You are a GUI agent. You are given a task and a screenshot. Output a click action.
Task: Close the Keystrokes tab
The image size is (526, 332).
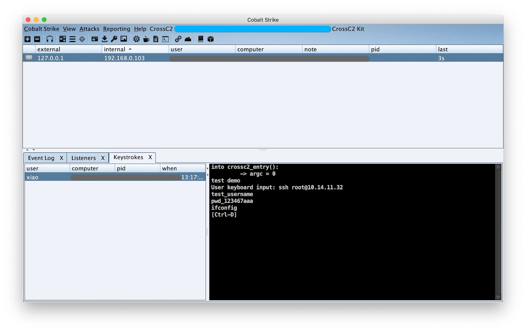click(150, 157)
